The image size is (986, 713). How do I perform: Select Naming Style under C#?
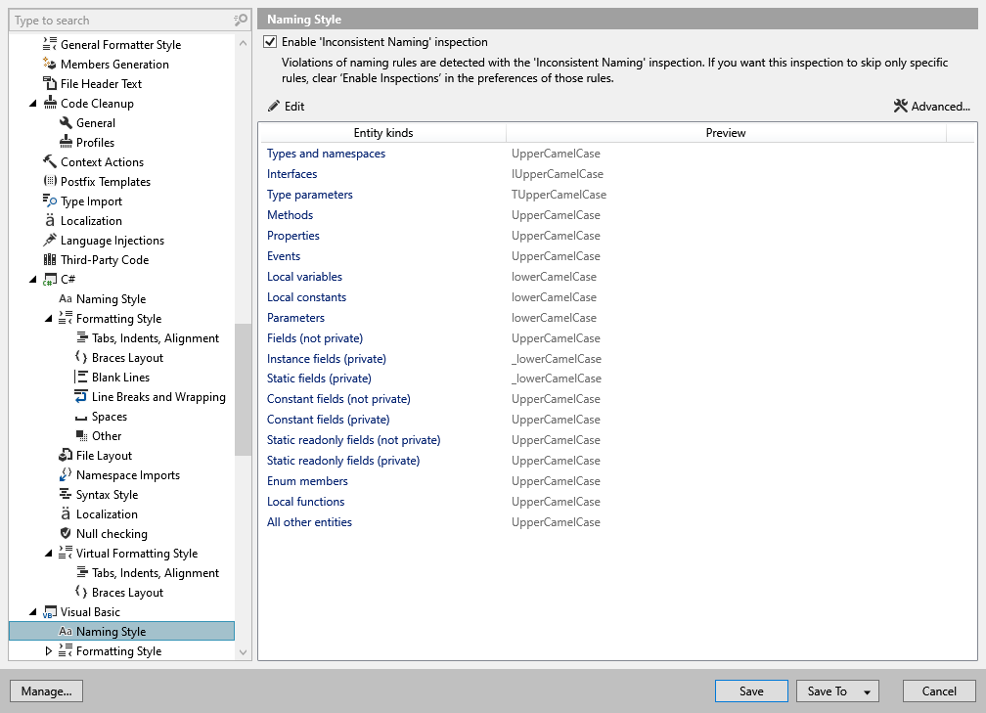105,298
